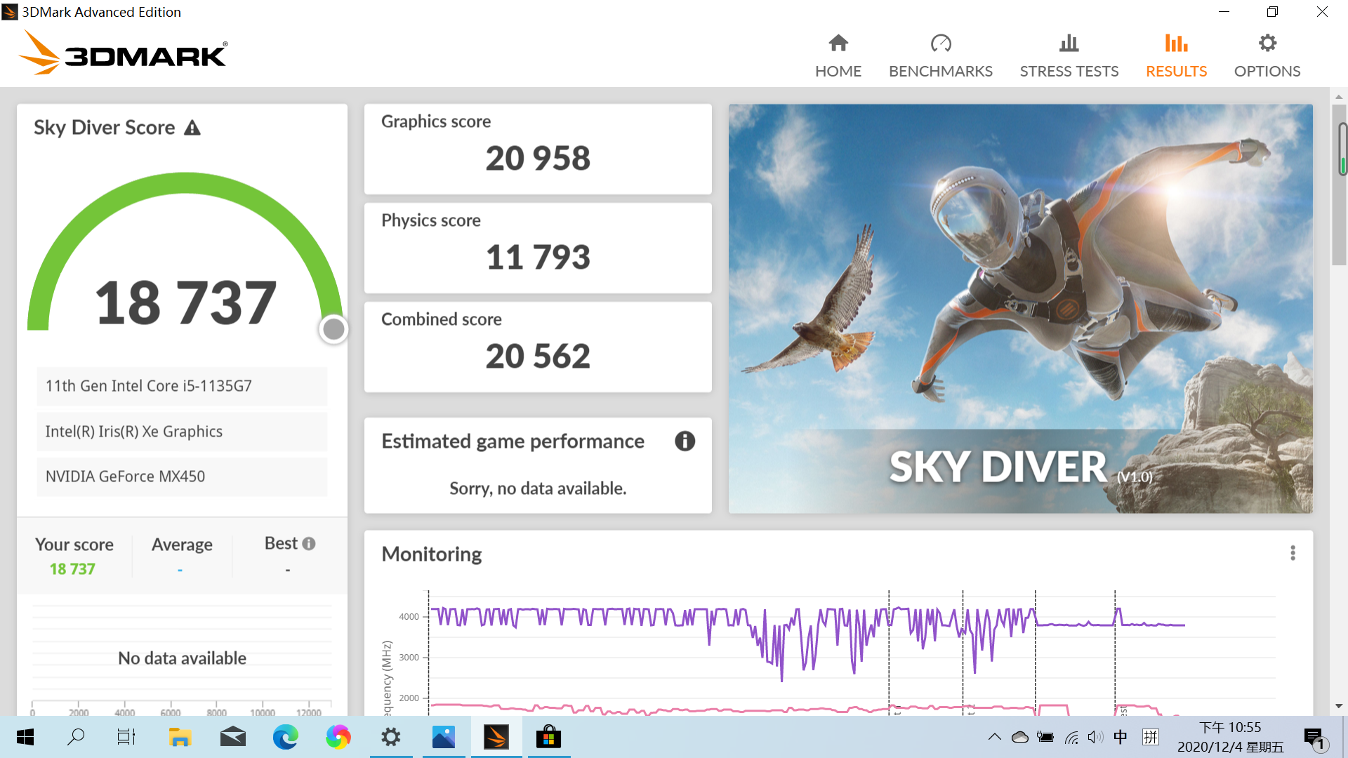Click Your score value 18 737

click(x=72, y=569)
